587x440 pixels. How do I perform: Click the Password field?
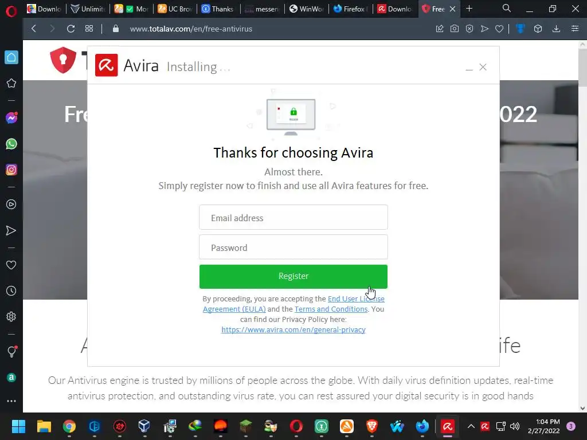point(293,247)
